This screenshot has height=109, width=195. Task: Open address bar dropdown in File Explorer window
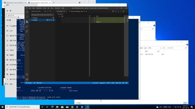[161, 48]
